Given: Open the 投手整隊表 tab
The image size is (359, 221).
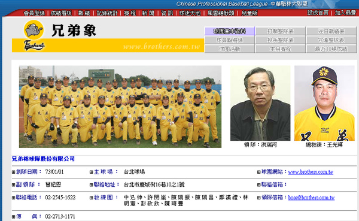Looking at the screenshot, I should (281, 40).
